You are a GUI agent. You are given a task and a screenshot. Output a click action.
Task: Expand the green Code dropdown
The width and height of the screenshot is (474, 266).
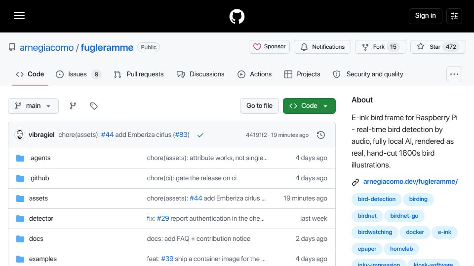tap(309, 106)
